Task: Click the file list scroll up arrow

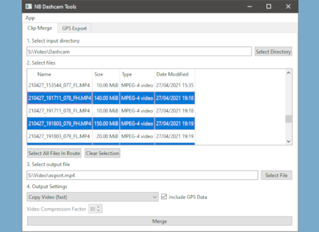Action: tap(289, 73)
